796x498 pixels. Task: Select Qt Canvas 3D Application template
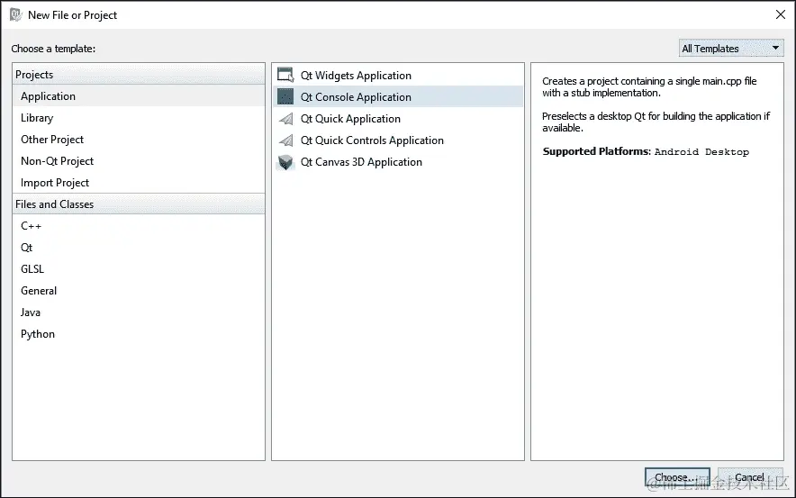coord(398,162)
